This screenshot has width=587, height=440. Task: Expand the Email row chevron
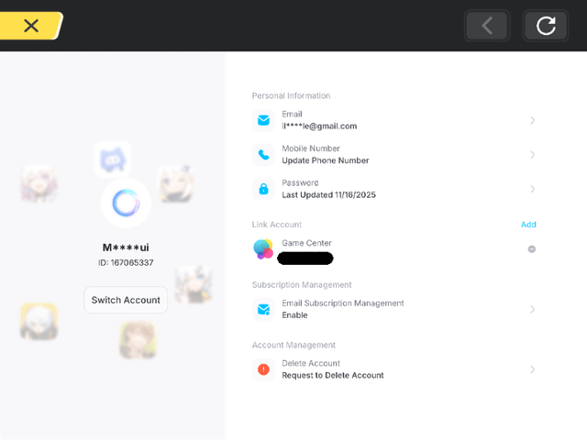point(532,120)
